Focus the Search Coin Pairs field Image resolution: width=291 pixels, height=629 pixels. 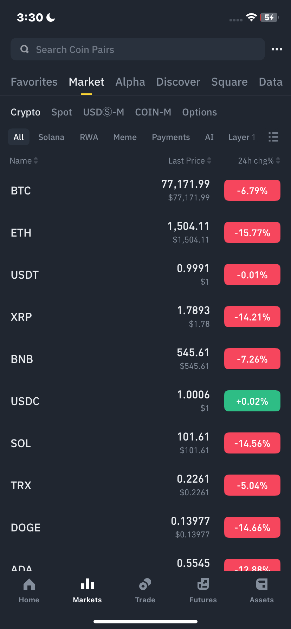coord(138,49)
